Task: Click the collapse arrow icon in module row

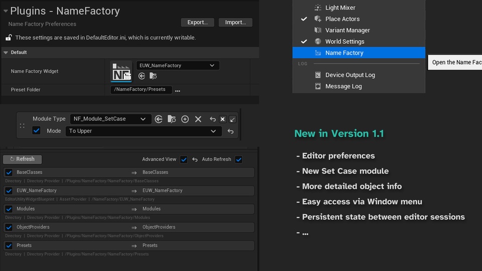Action: click(232, 119)
